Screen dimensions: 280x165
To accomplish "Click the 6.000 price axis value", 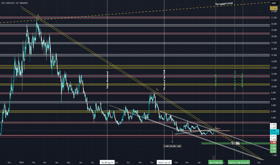I will click(x=274, y=112).
